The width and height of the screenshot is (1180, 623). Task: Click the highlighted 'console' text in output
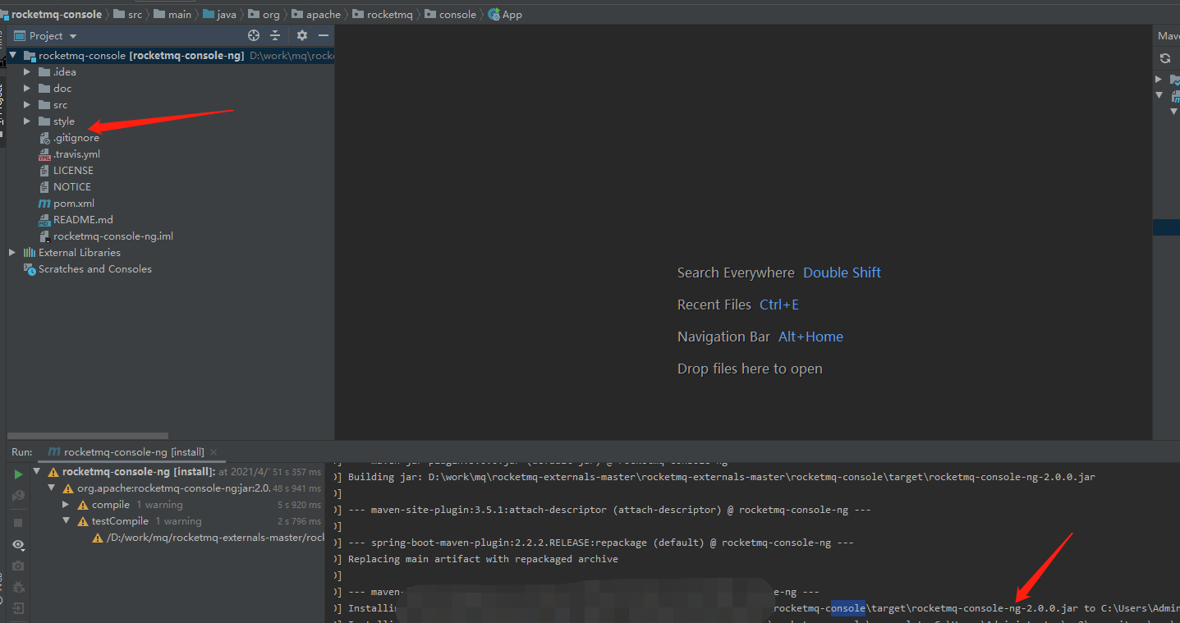847,608
